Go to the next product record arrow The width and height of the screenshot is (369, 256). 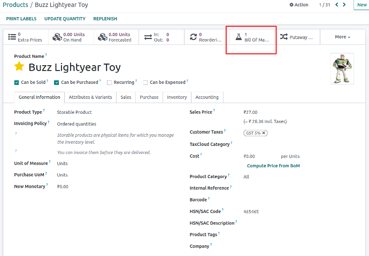point(344,4)
